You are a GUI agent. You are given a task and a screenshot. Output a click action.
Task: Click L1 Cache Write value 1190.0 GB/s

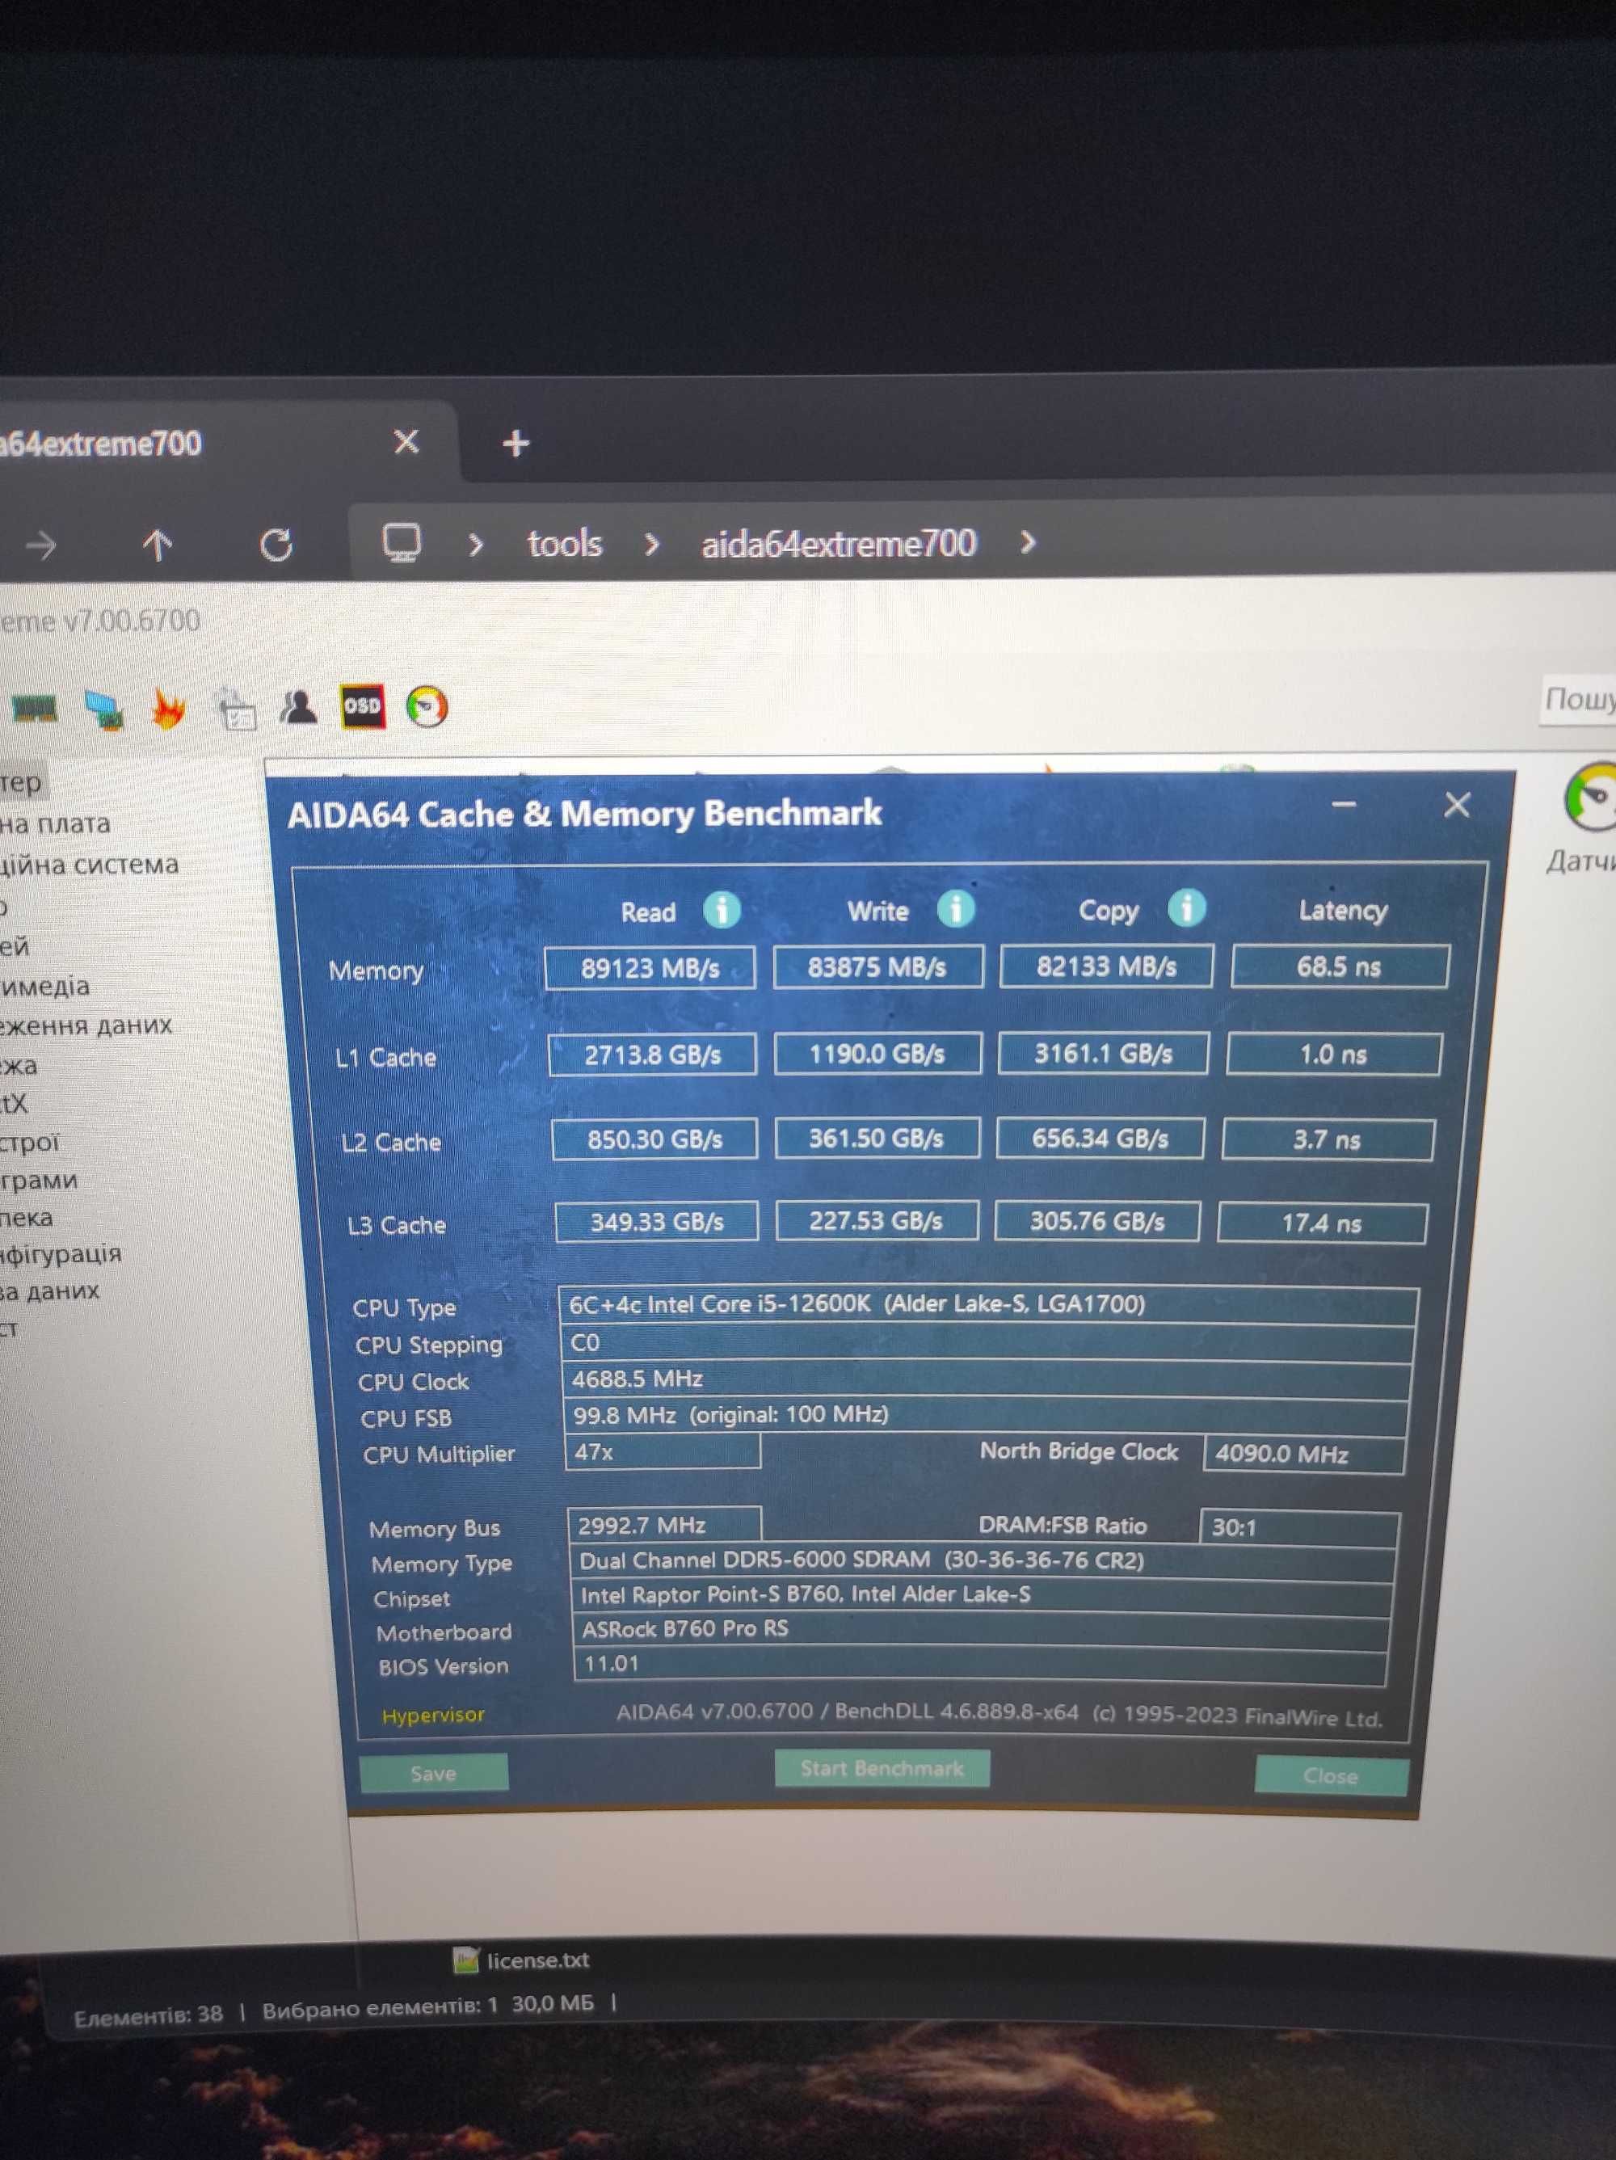click(877, 1054)
